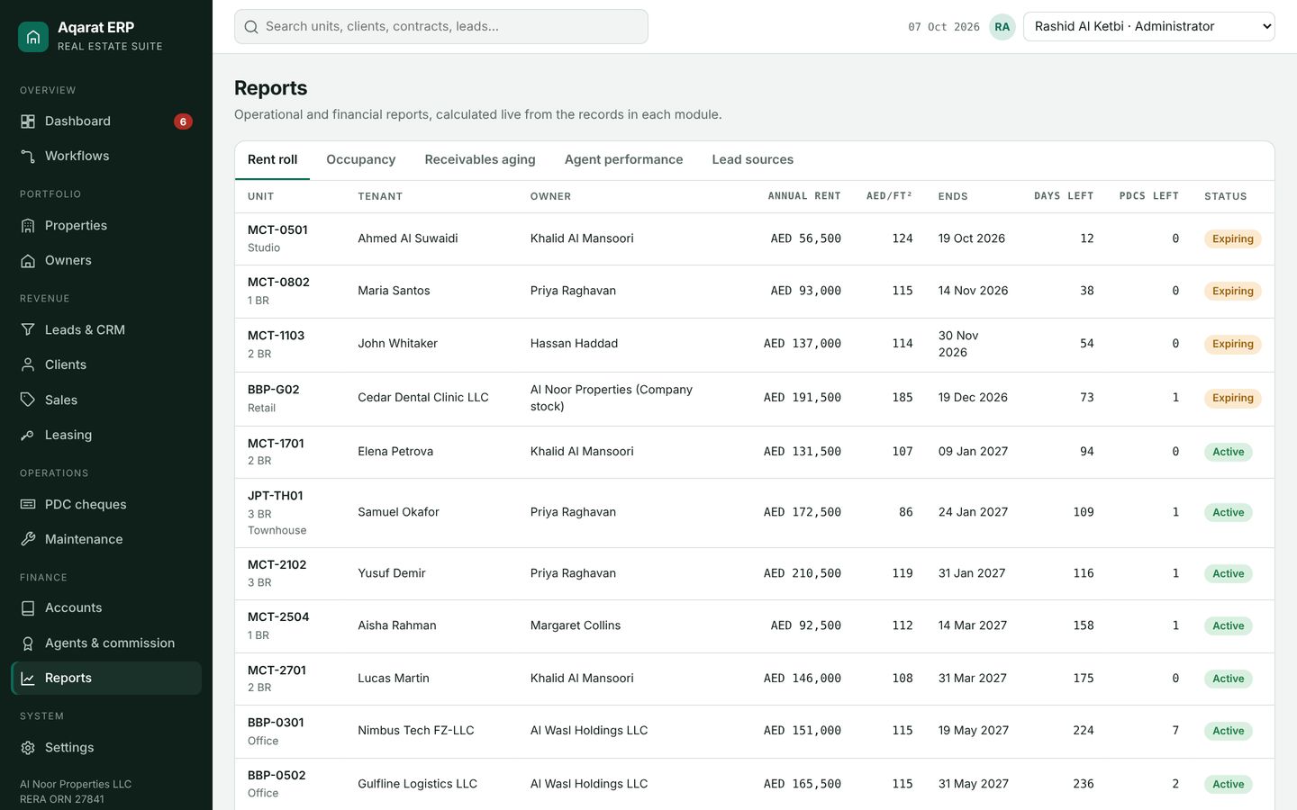Click the Aqarat ERP home logo icon
1297x810 pixels.
[33, 37]
